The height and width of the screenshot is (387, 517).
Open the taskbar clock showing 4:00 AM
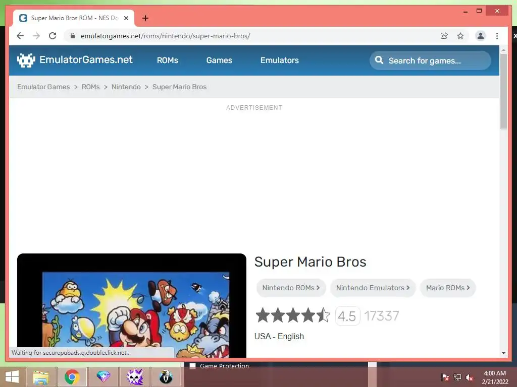pos(495,377)
